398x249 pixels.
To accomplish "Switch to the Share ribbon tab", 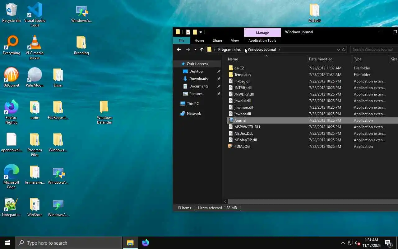I will click(x=217, y=40).
